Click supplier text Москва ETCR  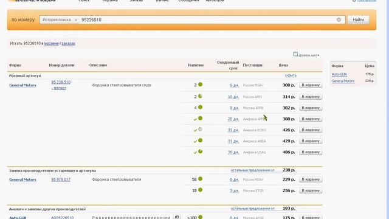point(253,190)
